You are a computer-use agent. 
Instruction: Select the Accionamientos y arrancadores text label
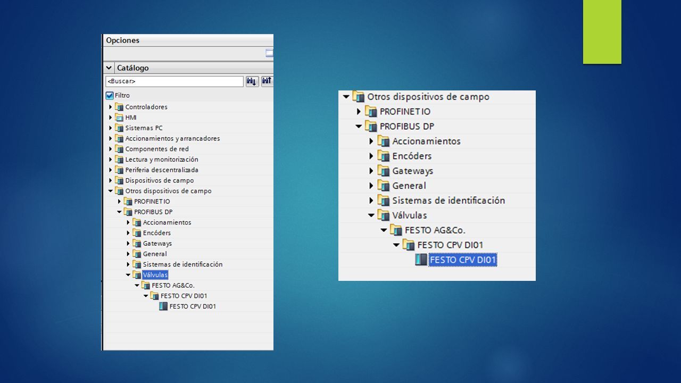pyautogui.click(x=172, y=138)
